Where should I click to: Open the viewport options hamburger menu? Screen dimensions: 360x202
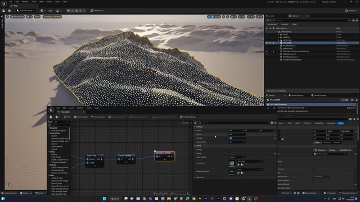tap(7, 17)
